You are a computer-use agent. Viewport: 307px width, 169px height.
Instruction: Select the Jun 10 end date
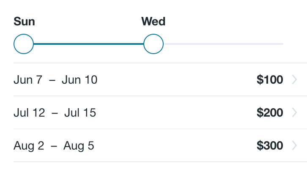[x=79, y=79]
